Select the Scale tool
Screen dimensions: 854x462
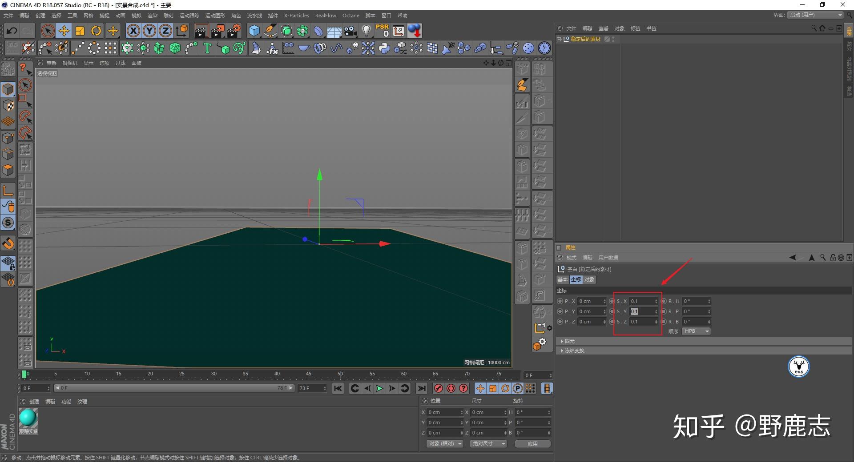tap(80, 30)
